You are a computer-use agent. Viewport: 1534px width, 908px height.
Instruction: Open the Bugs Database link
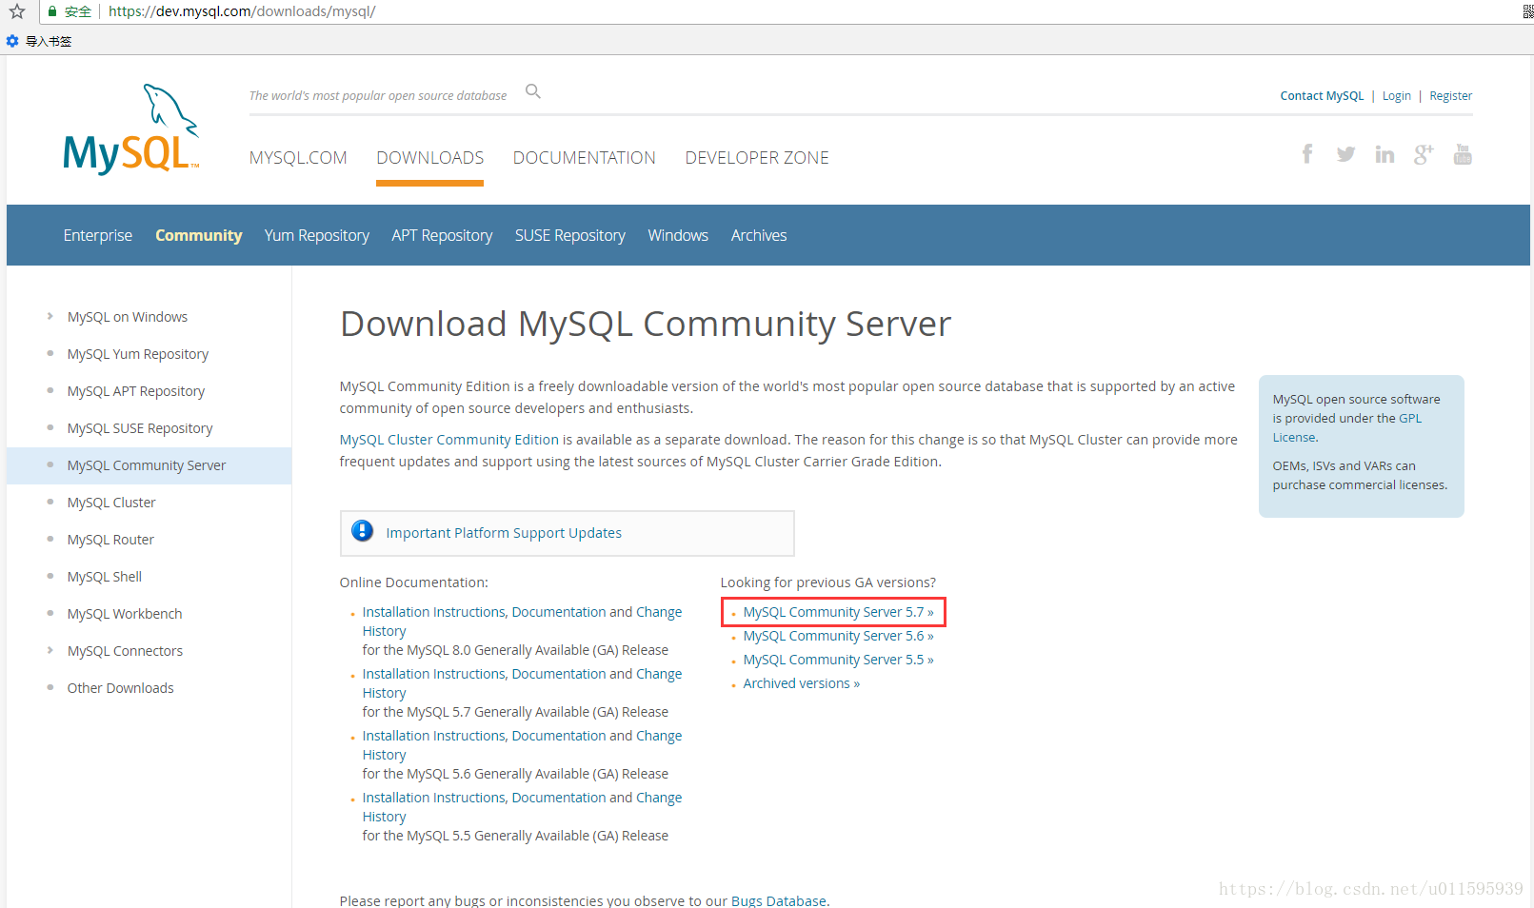[779, 900]
